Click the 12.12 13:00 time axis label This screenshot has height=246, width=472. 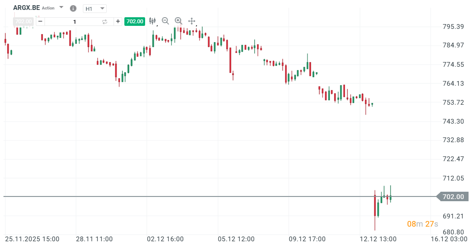click(x=378, y=239)
